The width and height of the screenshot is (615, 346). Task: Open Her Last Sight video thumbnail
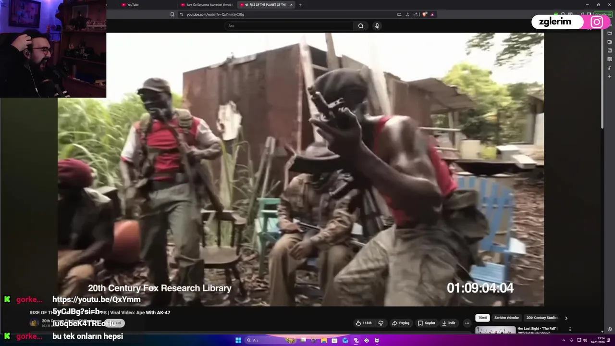pos(495,330)
